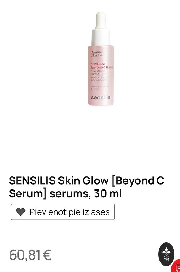Open the red chat bubble icon
Image resolution: width=180 pixels, height=272 pixels.
pos(176,266)
